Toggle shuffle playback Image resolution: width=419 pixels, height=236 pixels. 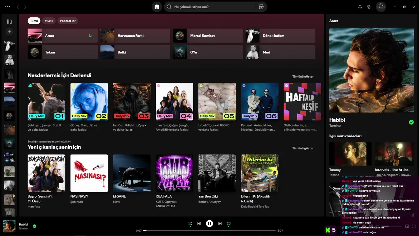tap(190, 224)
